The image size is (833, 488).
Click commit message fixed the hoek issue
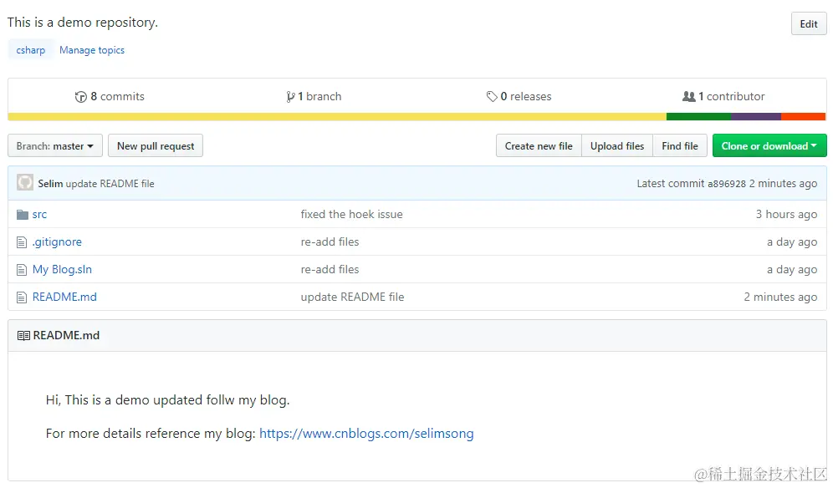click(x=352, y=215)
